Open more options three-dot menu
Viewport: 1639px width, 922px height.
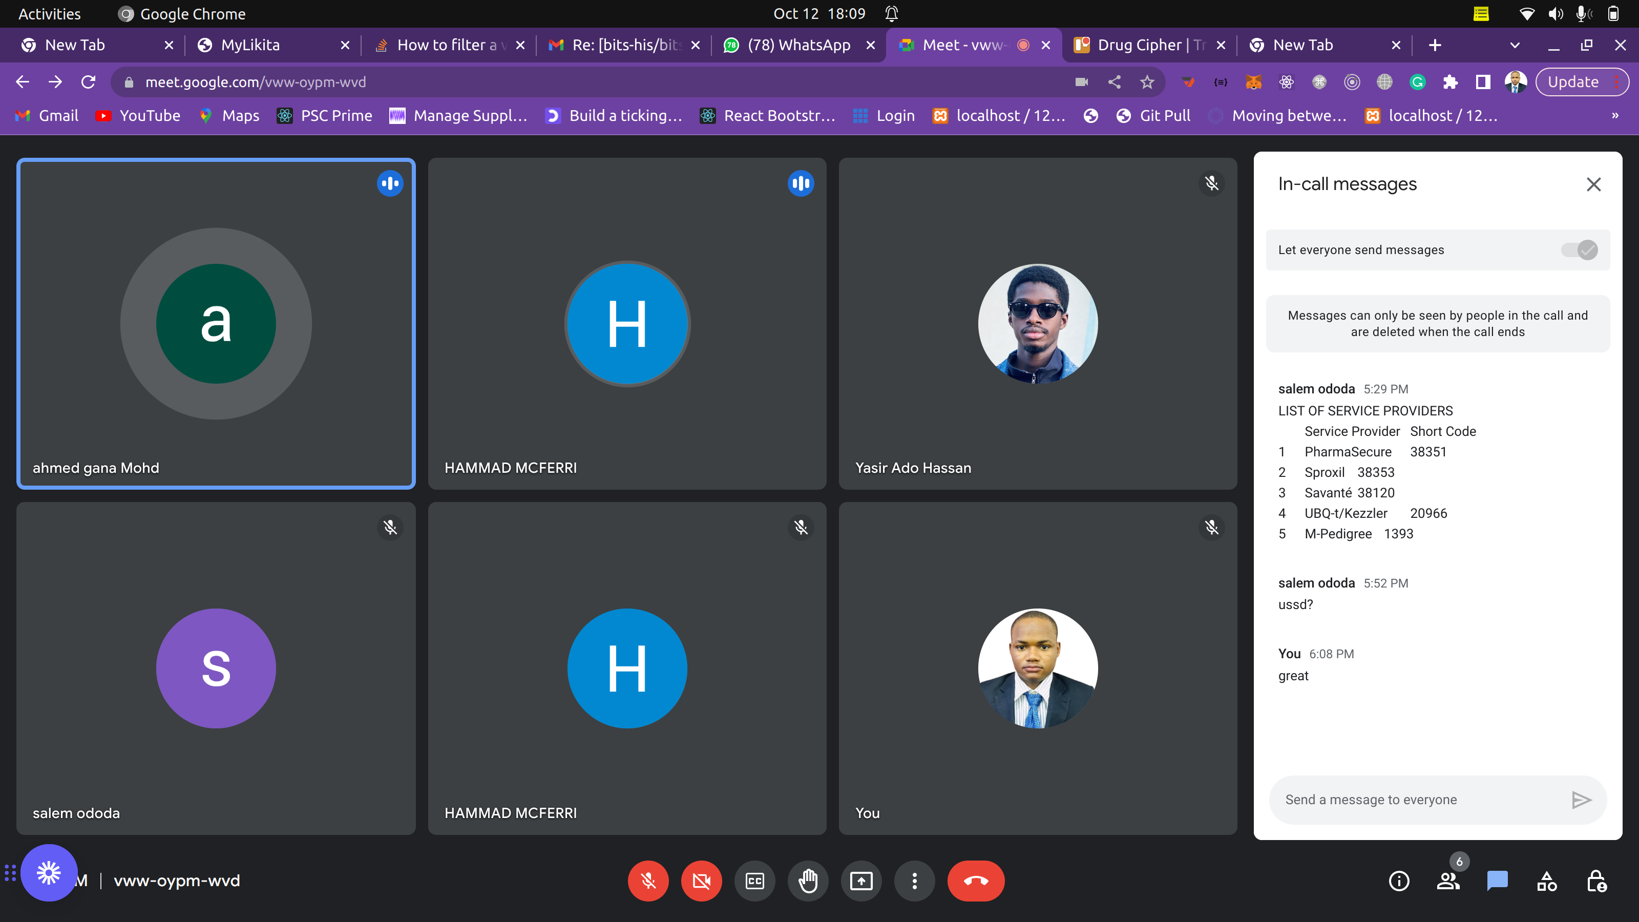coord(914,881)
